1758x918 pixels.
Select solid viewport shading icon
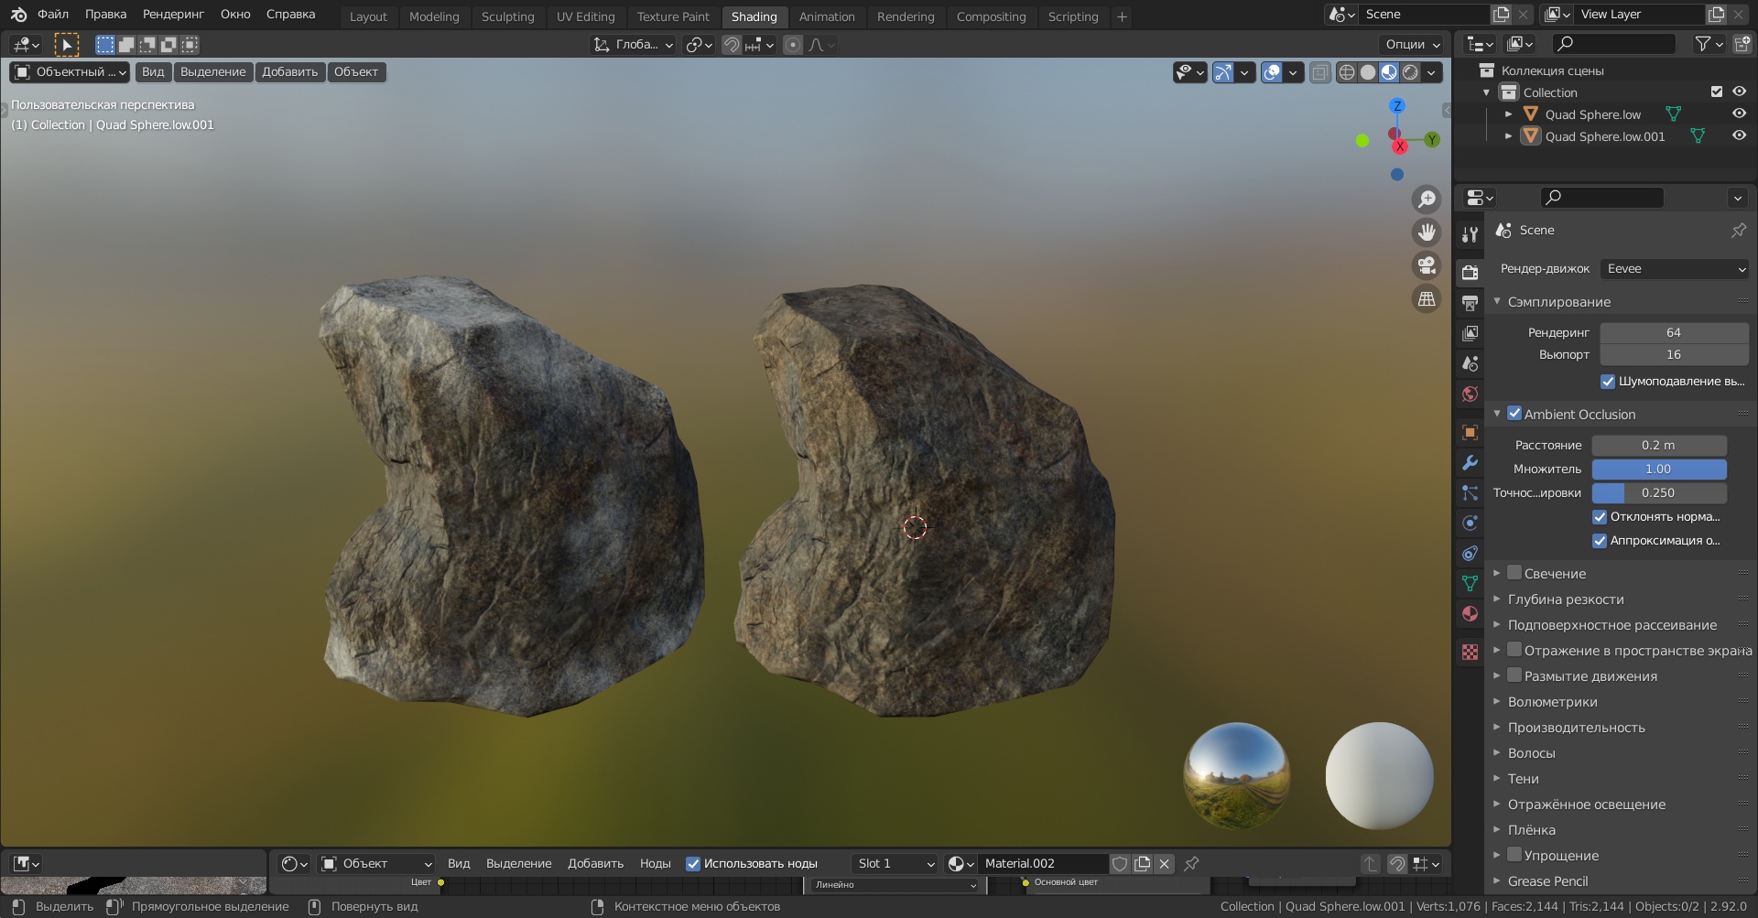1368,72
